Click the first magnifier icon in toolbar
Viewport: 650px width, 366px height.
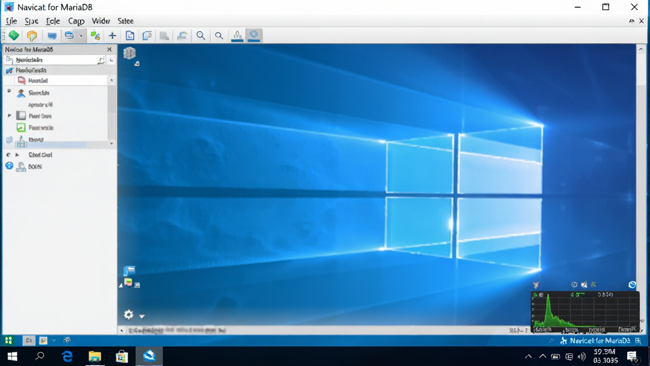[x=201, y=36]
